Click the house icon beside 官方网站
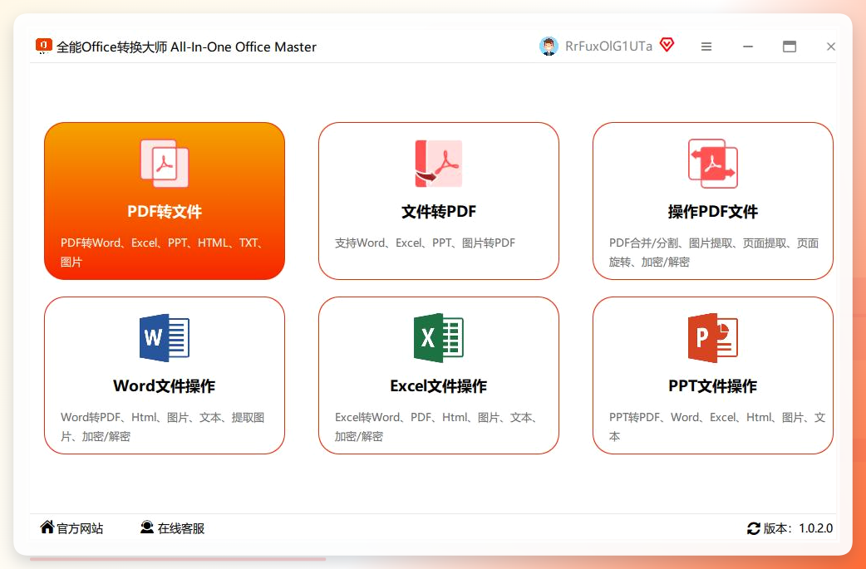Image resolution: width=866 pixels, height=569 pixels. pos(47,527)
